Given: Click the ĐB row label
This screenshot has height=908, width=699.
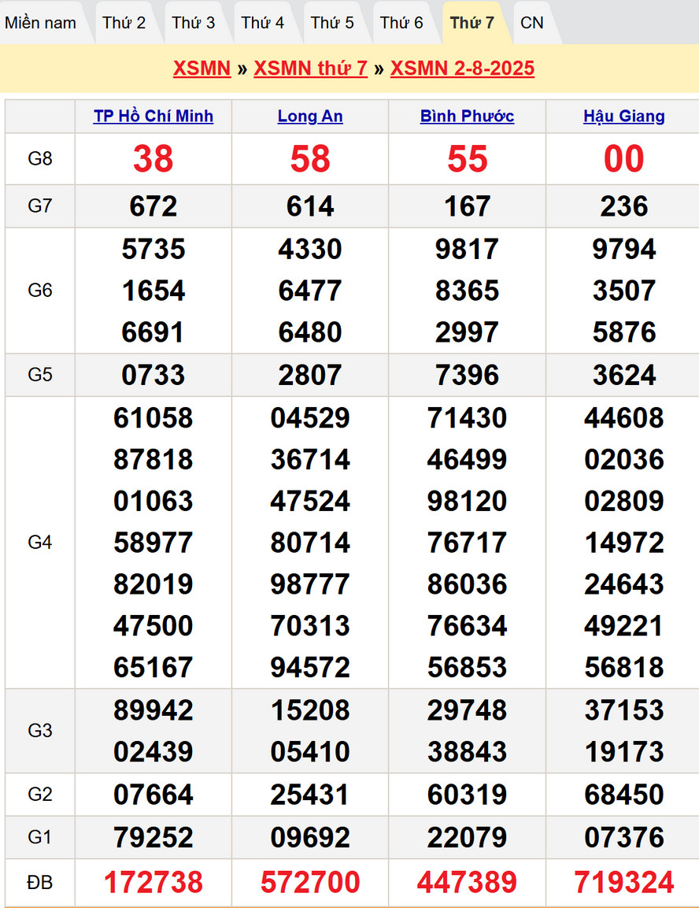Looking at the screenshot, I should [40, 883].
